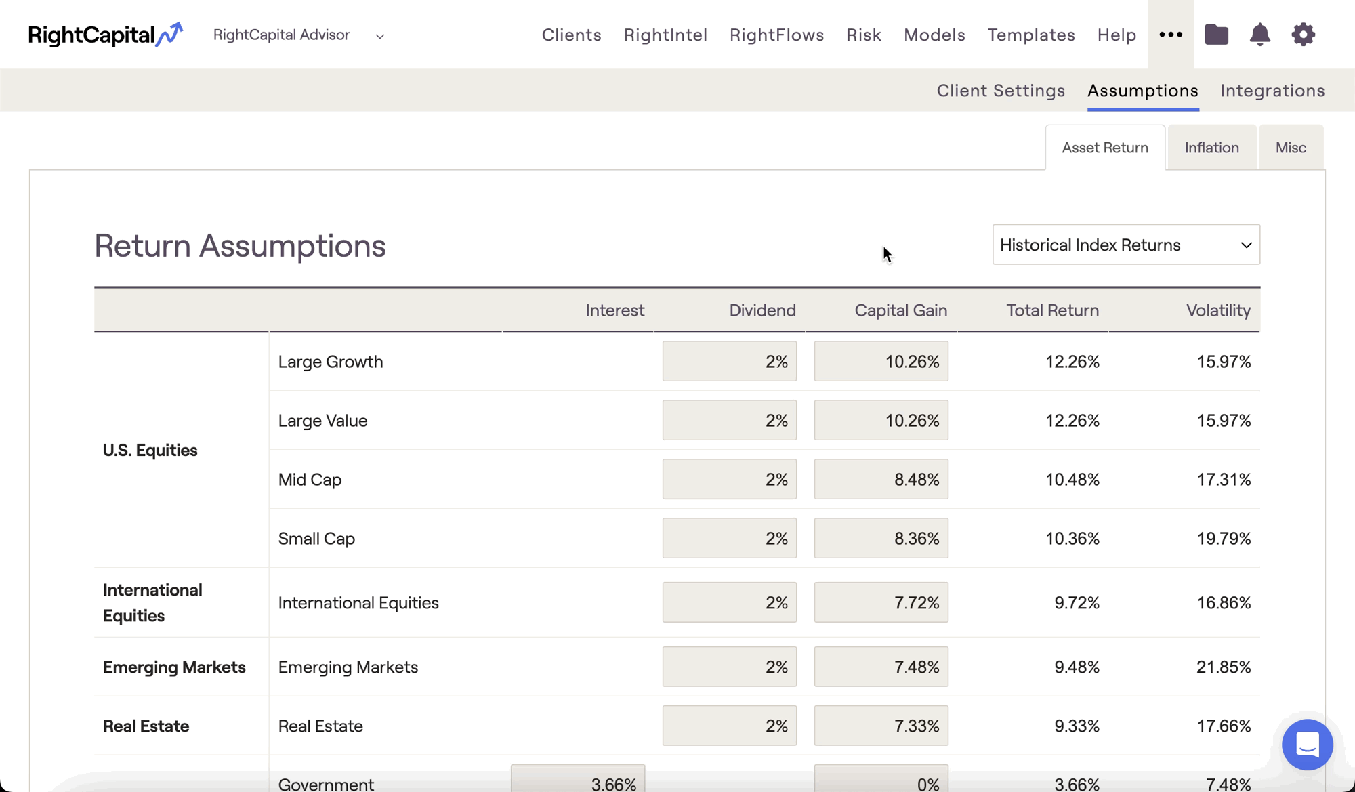Open the Integrations section
Viewport: 1355px width, 792px height.
(x=1272, y=91)
